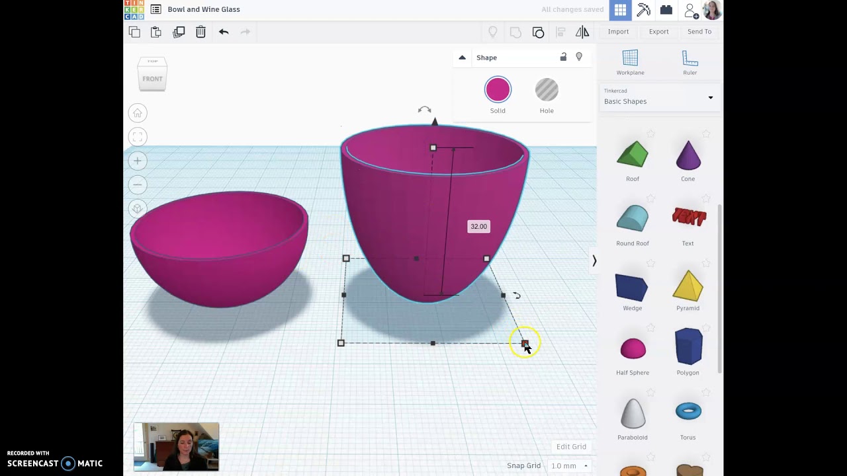Open the designs list icon beside title
The height and width of the screenshot is (476, 847).
156,9
